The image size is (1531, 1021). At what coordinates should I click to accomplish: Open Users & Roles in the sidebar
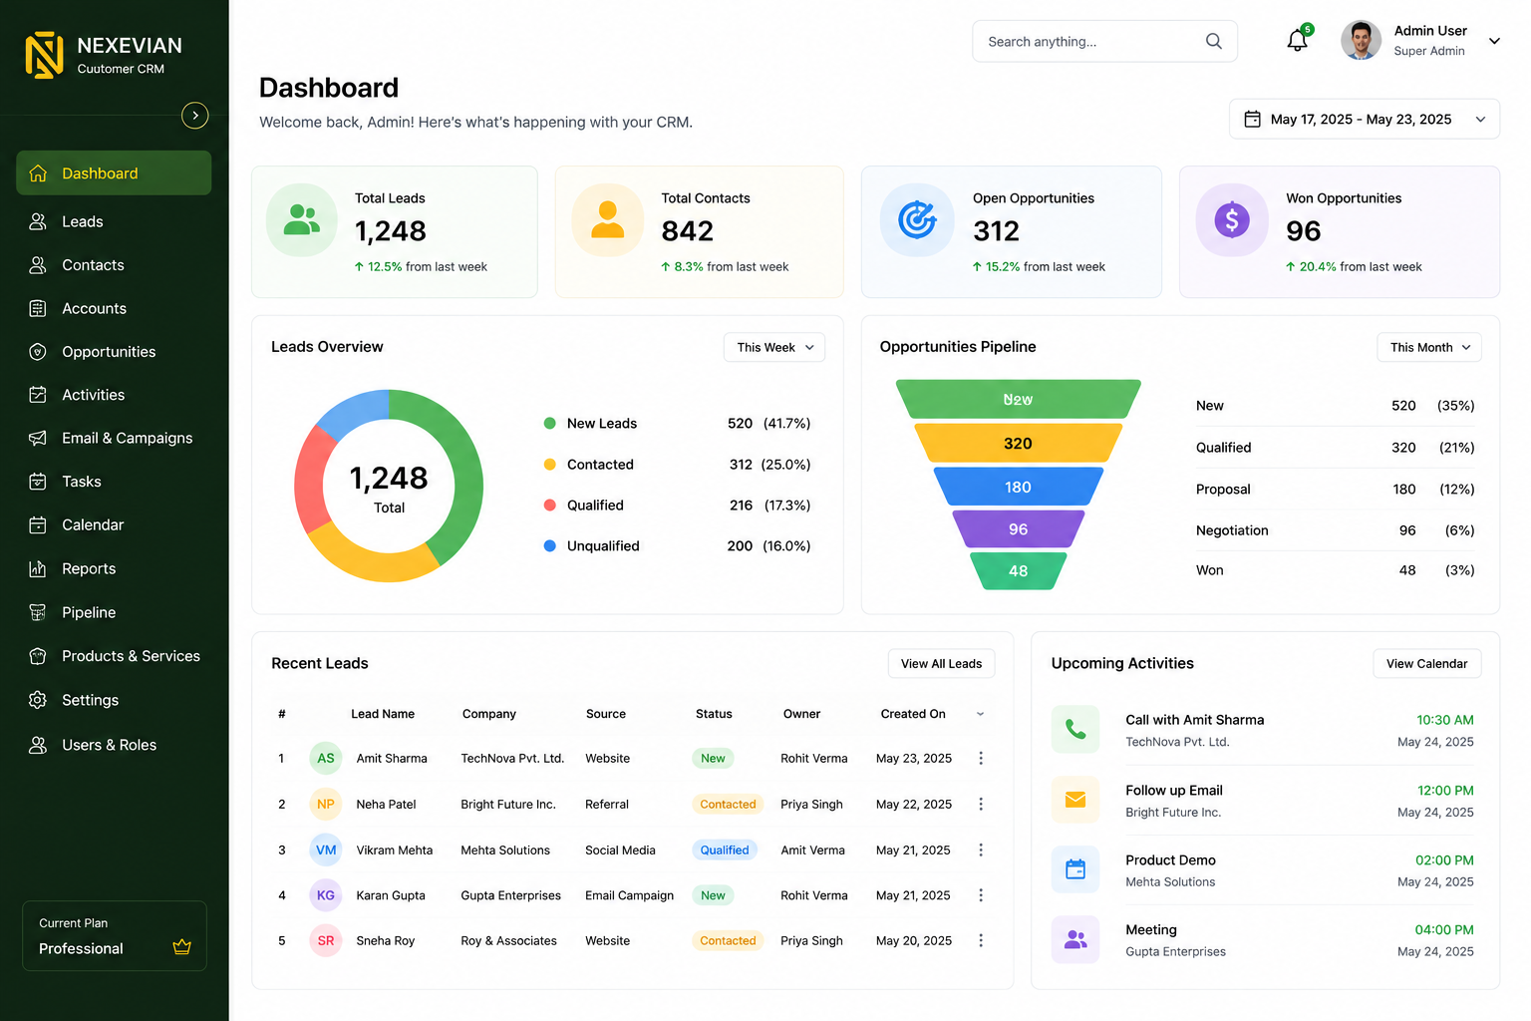(x=114, y=745)
